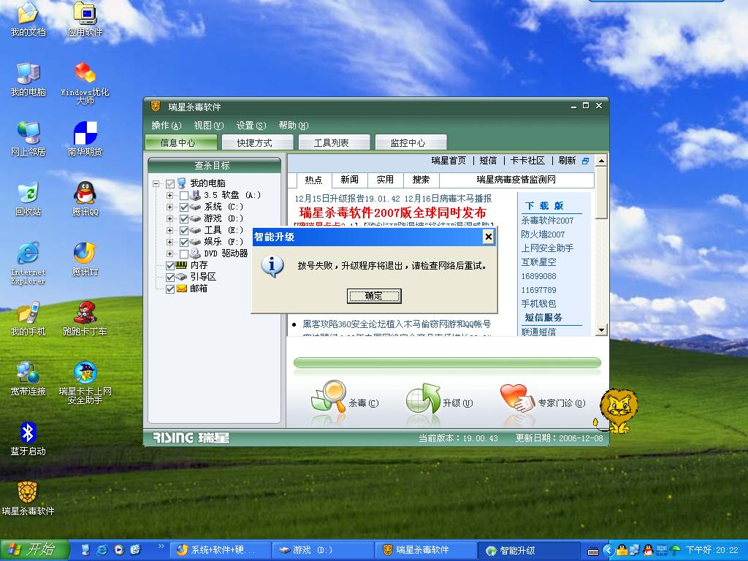
Task: Open the 设置(S) menu
Action: coord(251,126)
